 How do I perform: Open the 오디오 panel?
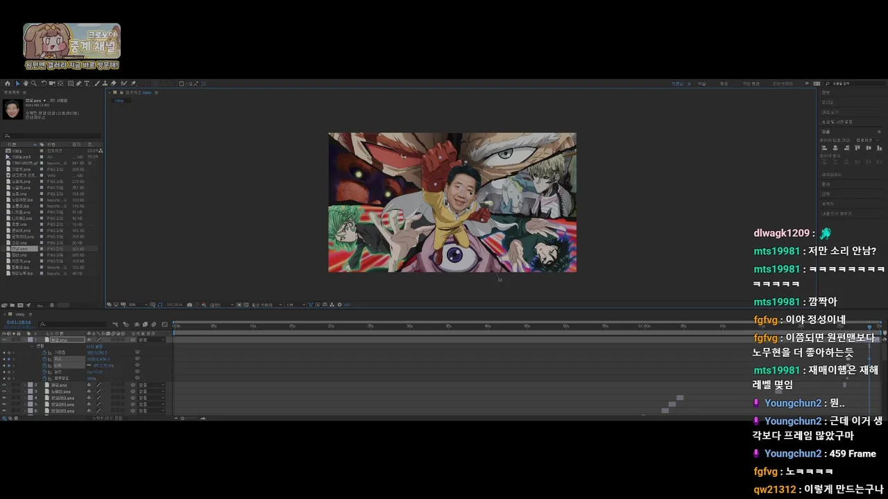pyautogui.click(x=828, y=103)
